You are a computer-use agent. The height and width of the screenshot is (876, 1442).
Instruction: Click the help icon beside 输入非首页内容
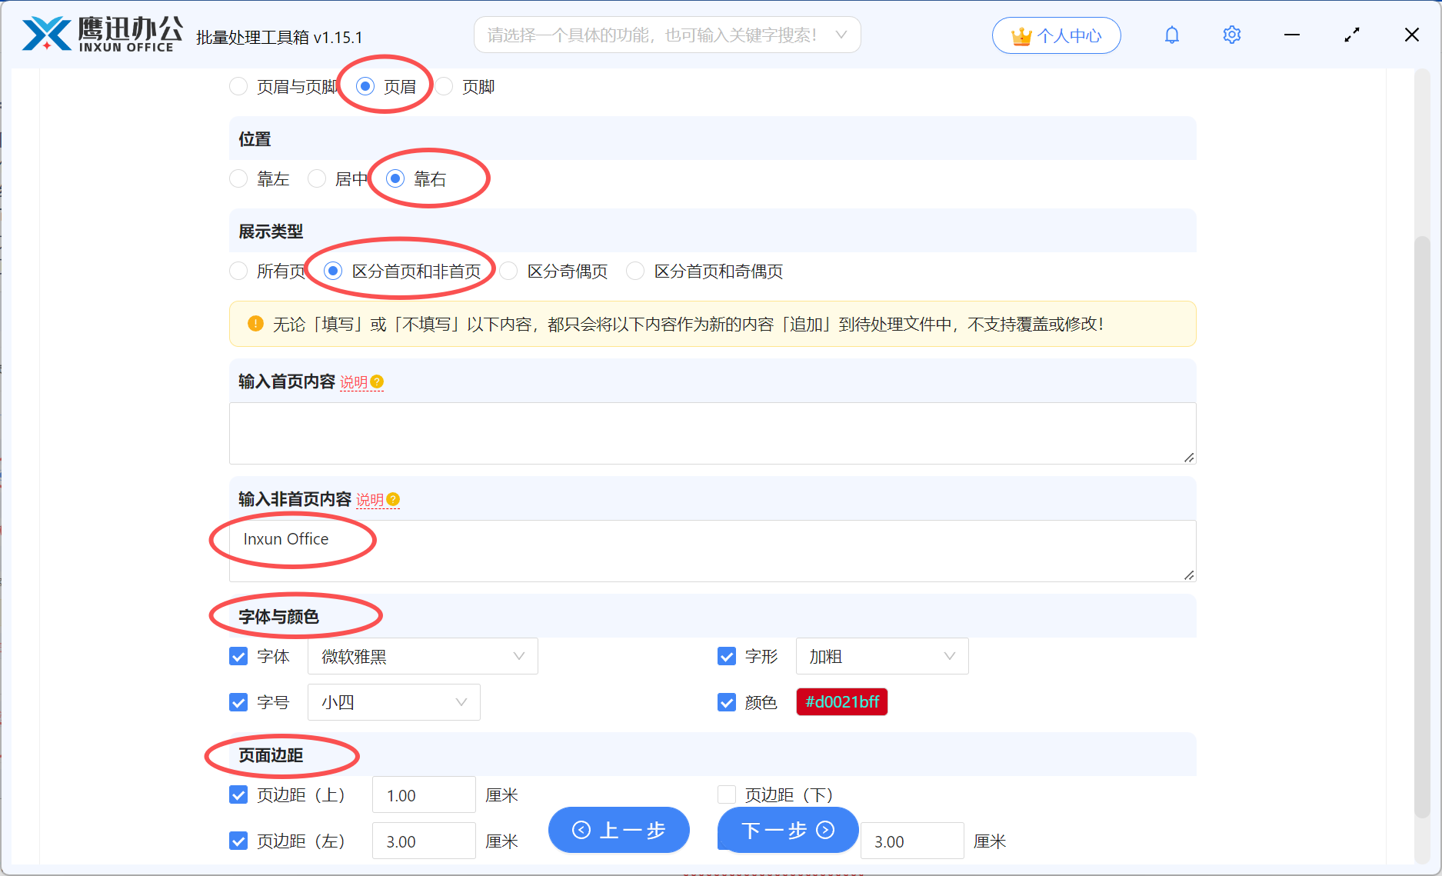pyautogui.click(x=393, y=499)
